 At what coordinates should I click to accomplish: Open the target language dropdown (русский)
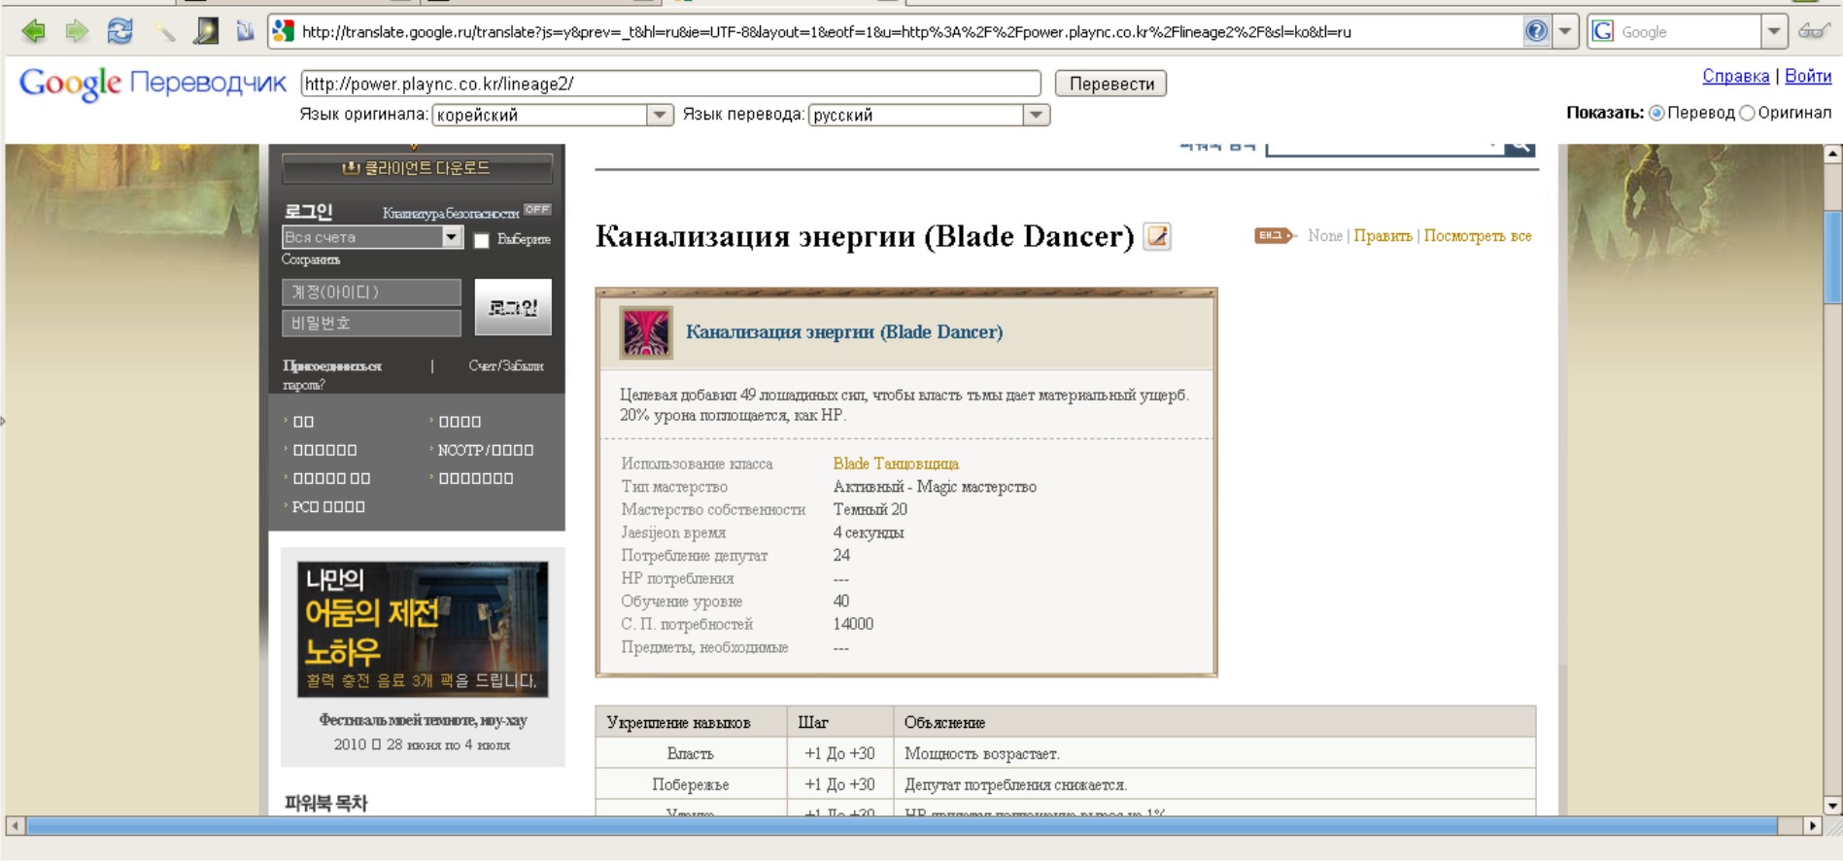pos(929,115)
